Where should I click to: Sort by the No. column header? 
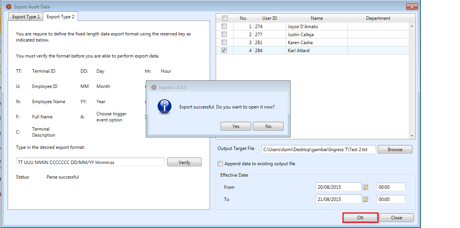click(x=244, y=18)
